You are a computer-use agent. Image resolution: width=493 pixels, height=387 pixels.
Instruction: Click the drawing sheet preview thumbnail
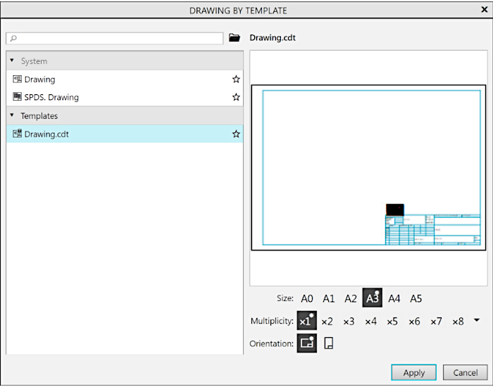click(x=368, y=167)
